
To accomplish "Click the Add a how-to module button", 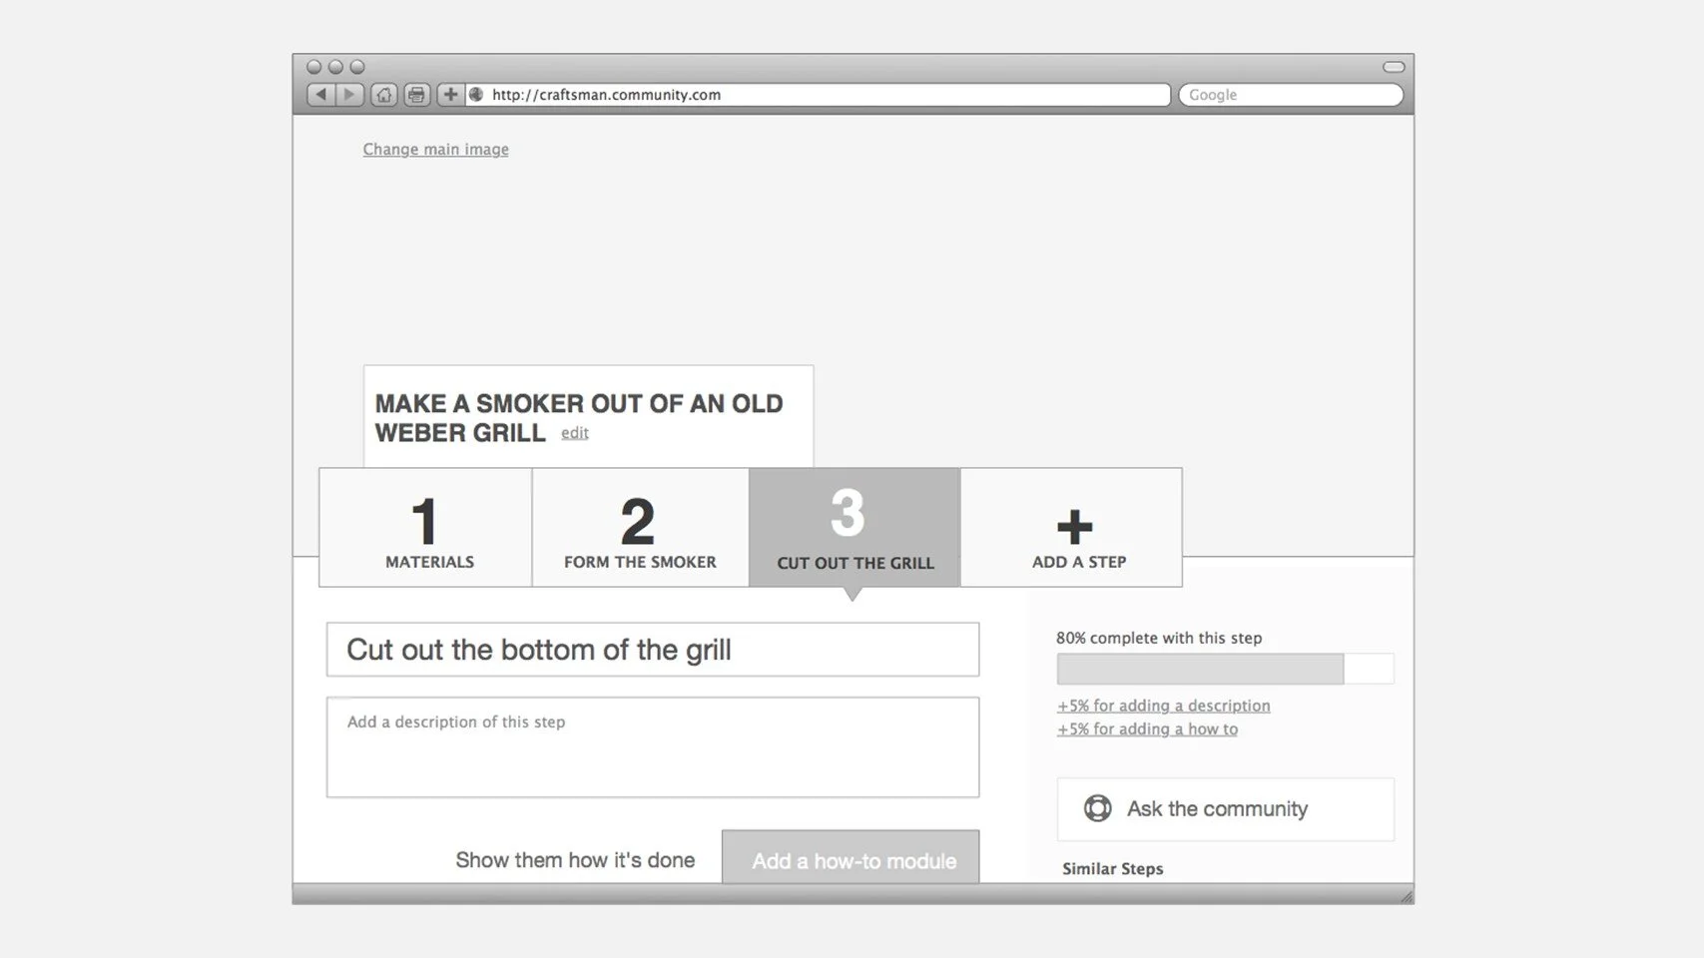I will tap(851, 858).
